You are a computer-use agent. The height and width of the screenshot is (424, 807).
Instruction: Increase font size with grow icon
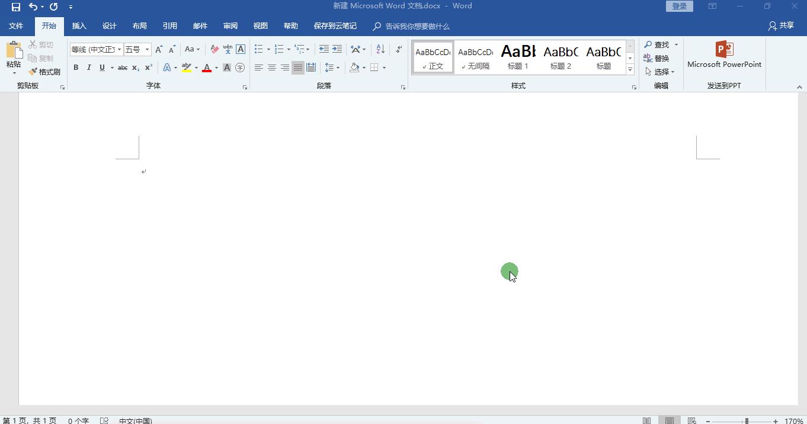coord(159,49)
